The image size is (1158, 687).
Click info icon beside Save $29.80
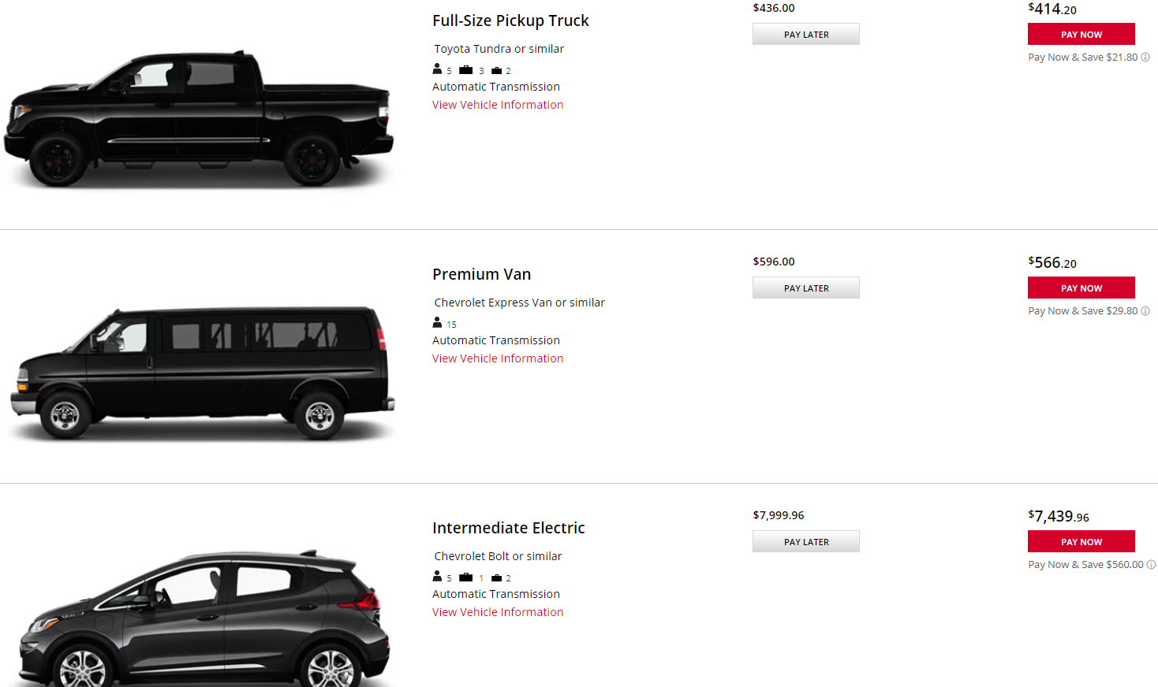coord(1145,311)
